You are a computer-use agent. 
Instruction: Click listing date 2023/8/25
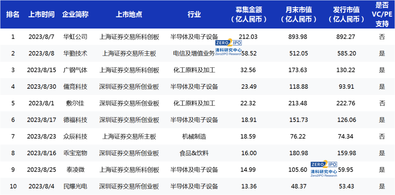[41, 170]
